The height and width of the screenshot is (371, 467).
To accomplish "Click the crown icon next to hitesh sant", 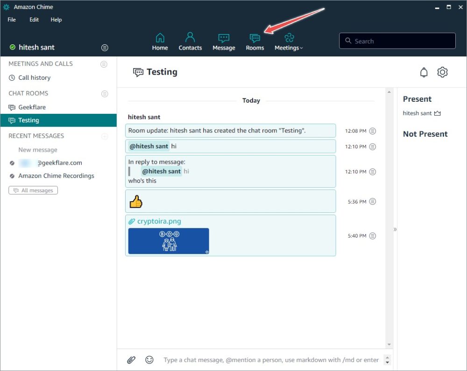I will tap(437, 113).
